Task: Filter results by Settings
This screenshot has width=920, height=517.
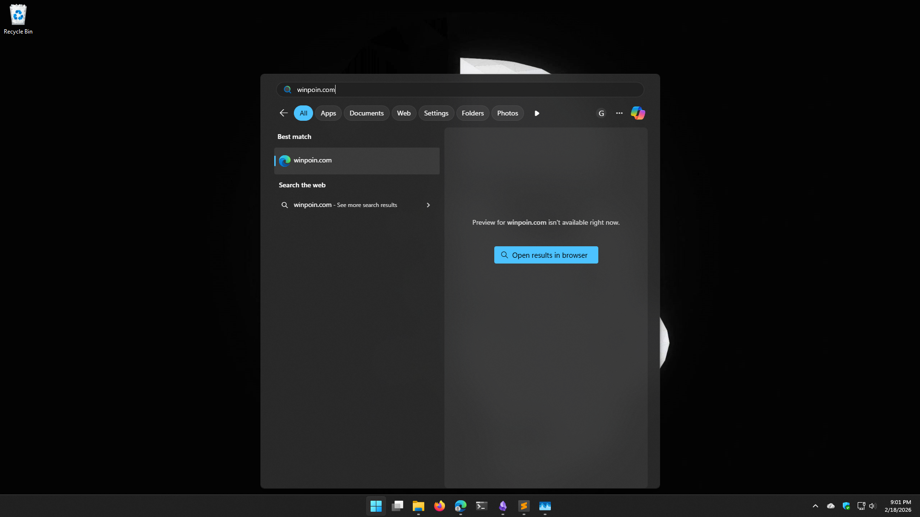Action: coord(436,113)
